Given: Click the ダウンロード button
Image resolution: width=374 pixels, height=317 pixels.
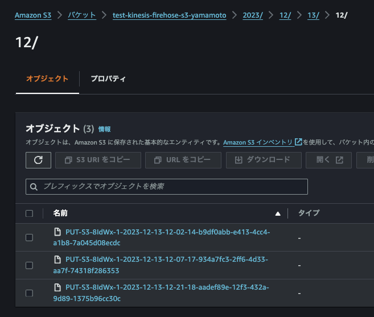Looking at the screenshot, I should click(264, 160).
